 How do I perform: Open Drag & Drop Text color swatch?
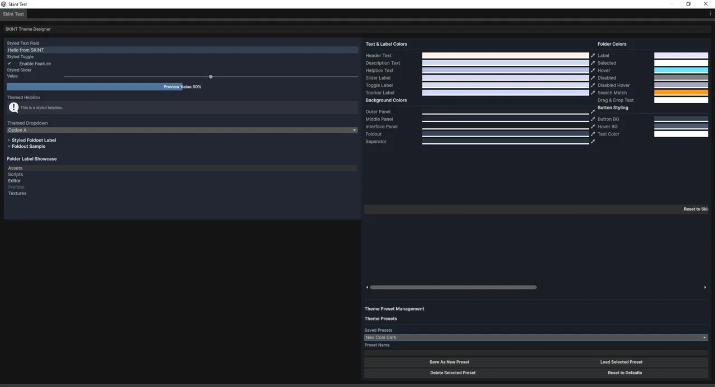(x=681, y=100)
